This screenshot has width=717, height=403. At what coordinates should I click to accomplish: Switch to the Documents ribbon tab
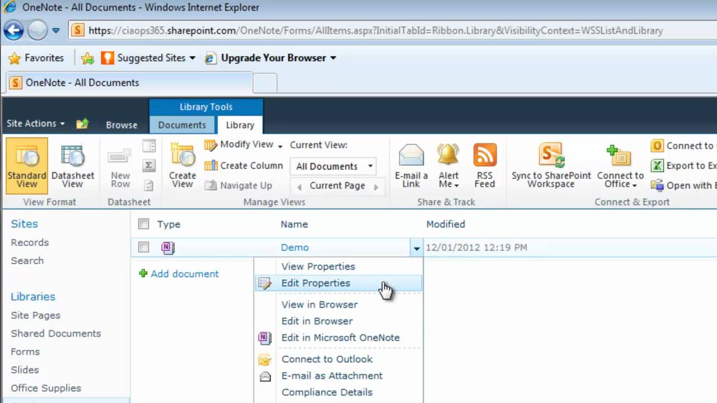182,125
